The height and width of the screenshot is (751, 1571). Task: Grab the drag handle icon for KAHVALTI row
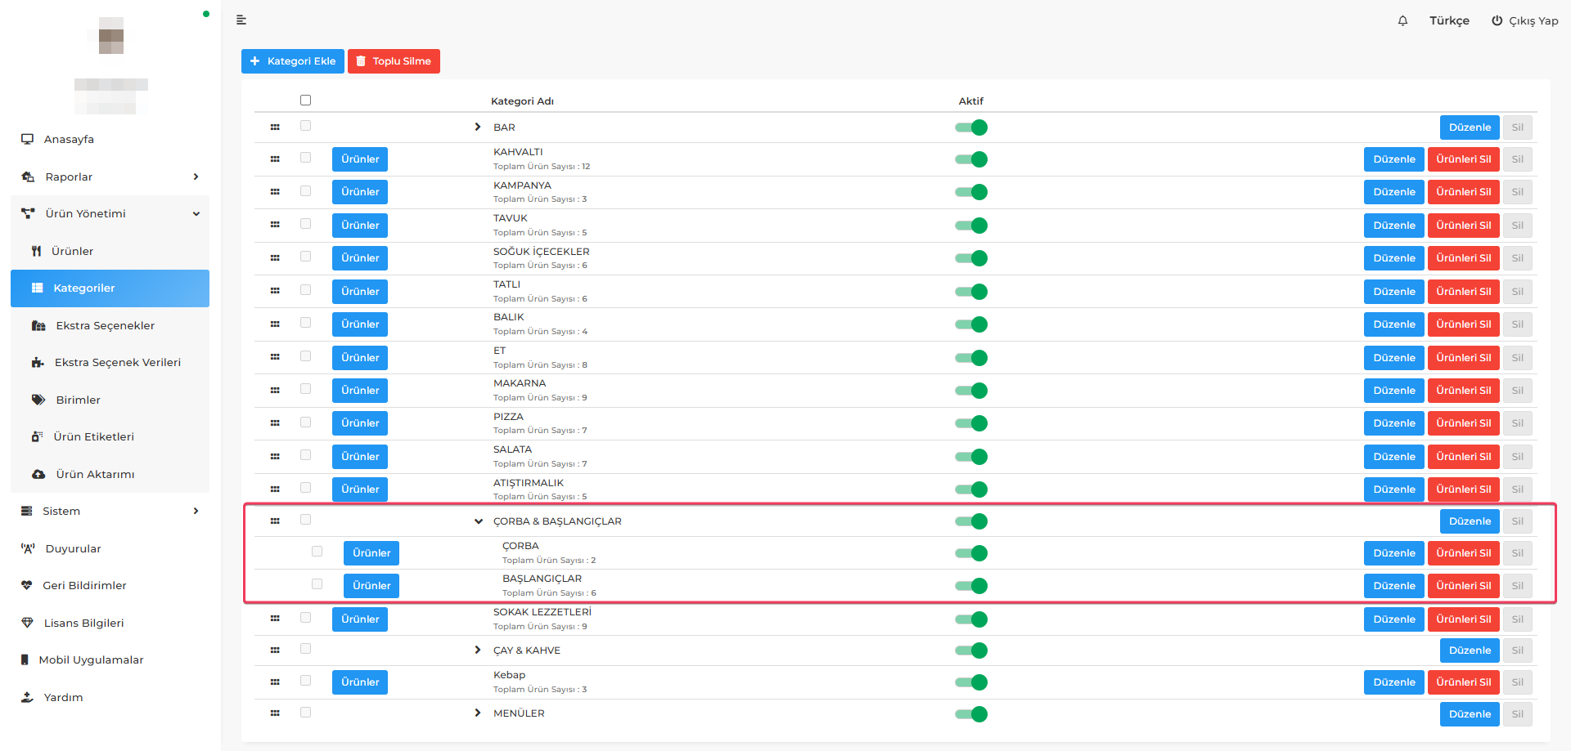click(275, 159)
